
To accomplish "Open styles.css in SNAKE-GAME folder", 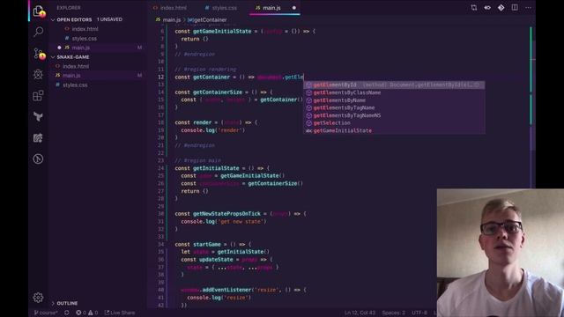I will tap(75, 85).
